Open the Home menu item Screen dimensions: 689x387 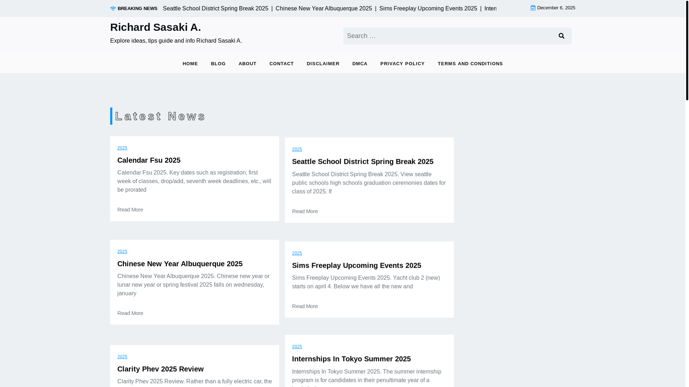pos(190,64)
